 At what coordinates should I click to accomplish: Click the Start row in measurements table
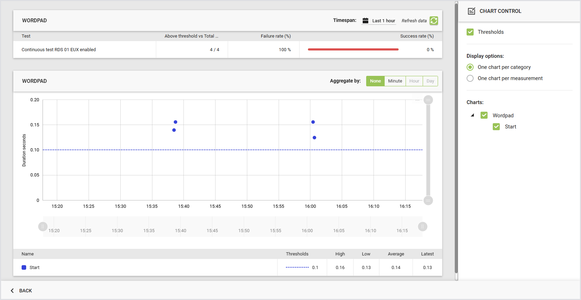click(228, 268)
